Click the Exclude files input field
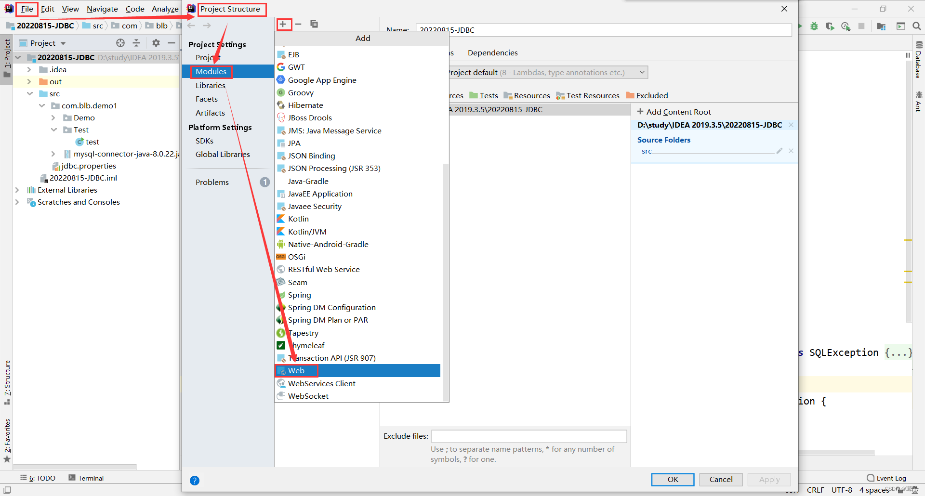Screen dimensions: 925x496 pyautogui.click(x=529, y=436)
